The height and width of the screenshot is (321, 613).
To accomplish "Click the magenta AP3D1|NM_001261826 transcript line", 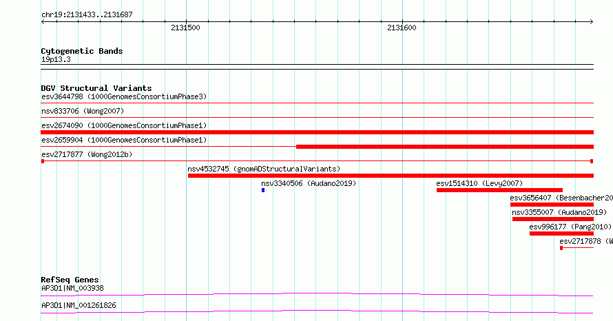I will click(x=317, y=311).
